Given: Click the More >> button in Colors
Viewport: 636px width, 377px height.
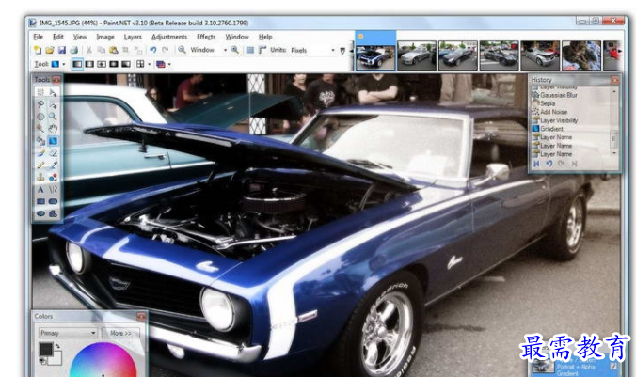Looking at the screenshot, I should coord(120,333).
